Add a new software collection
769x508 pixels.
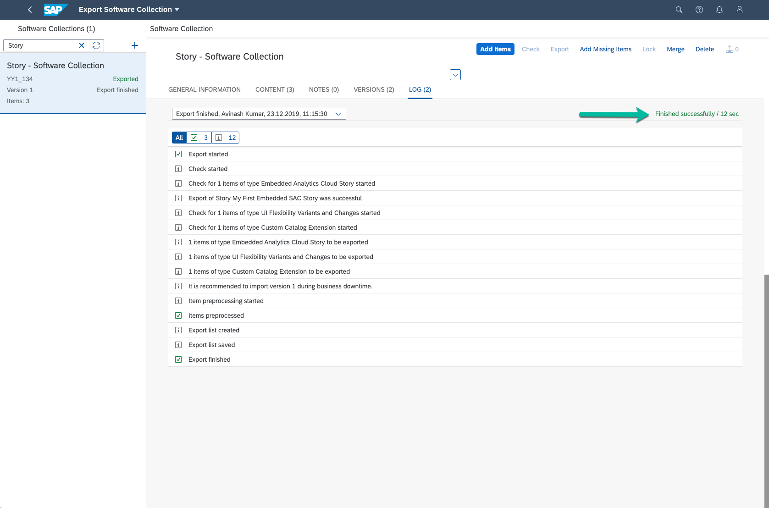[135, 45]
